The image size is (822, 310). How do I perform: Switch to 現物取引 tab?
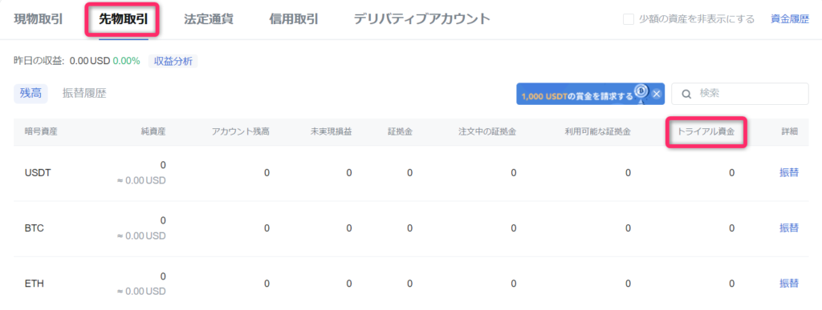38,19
